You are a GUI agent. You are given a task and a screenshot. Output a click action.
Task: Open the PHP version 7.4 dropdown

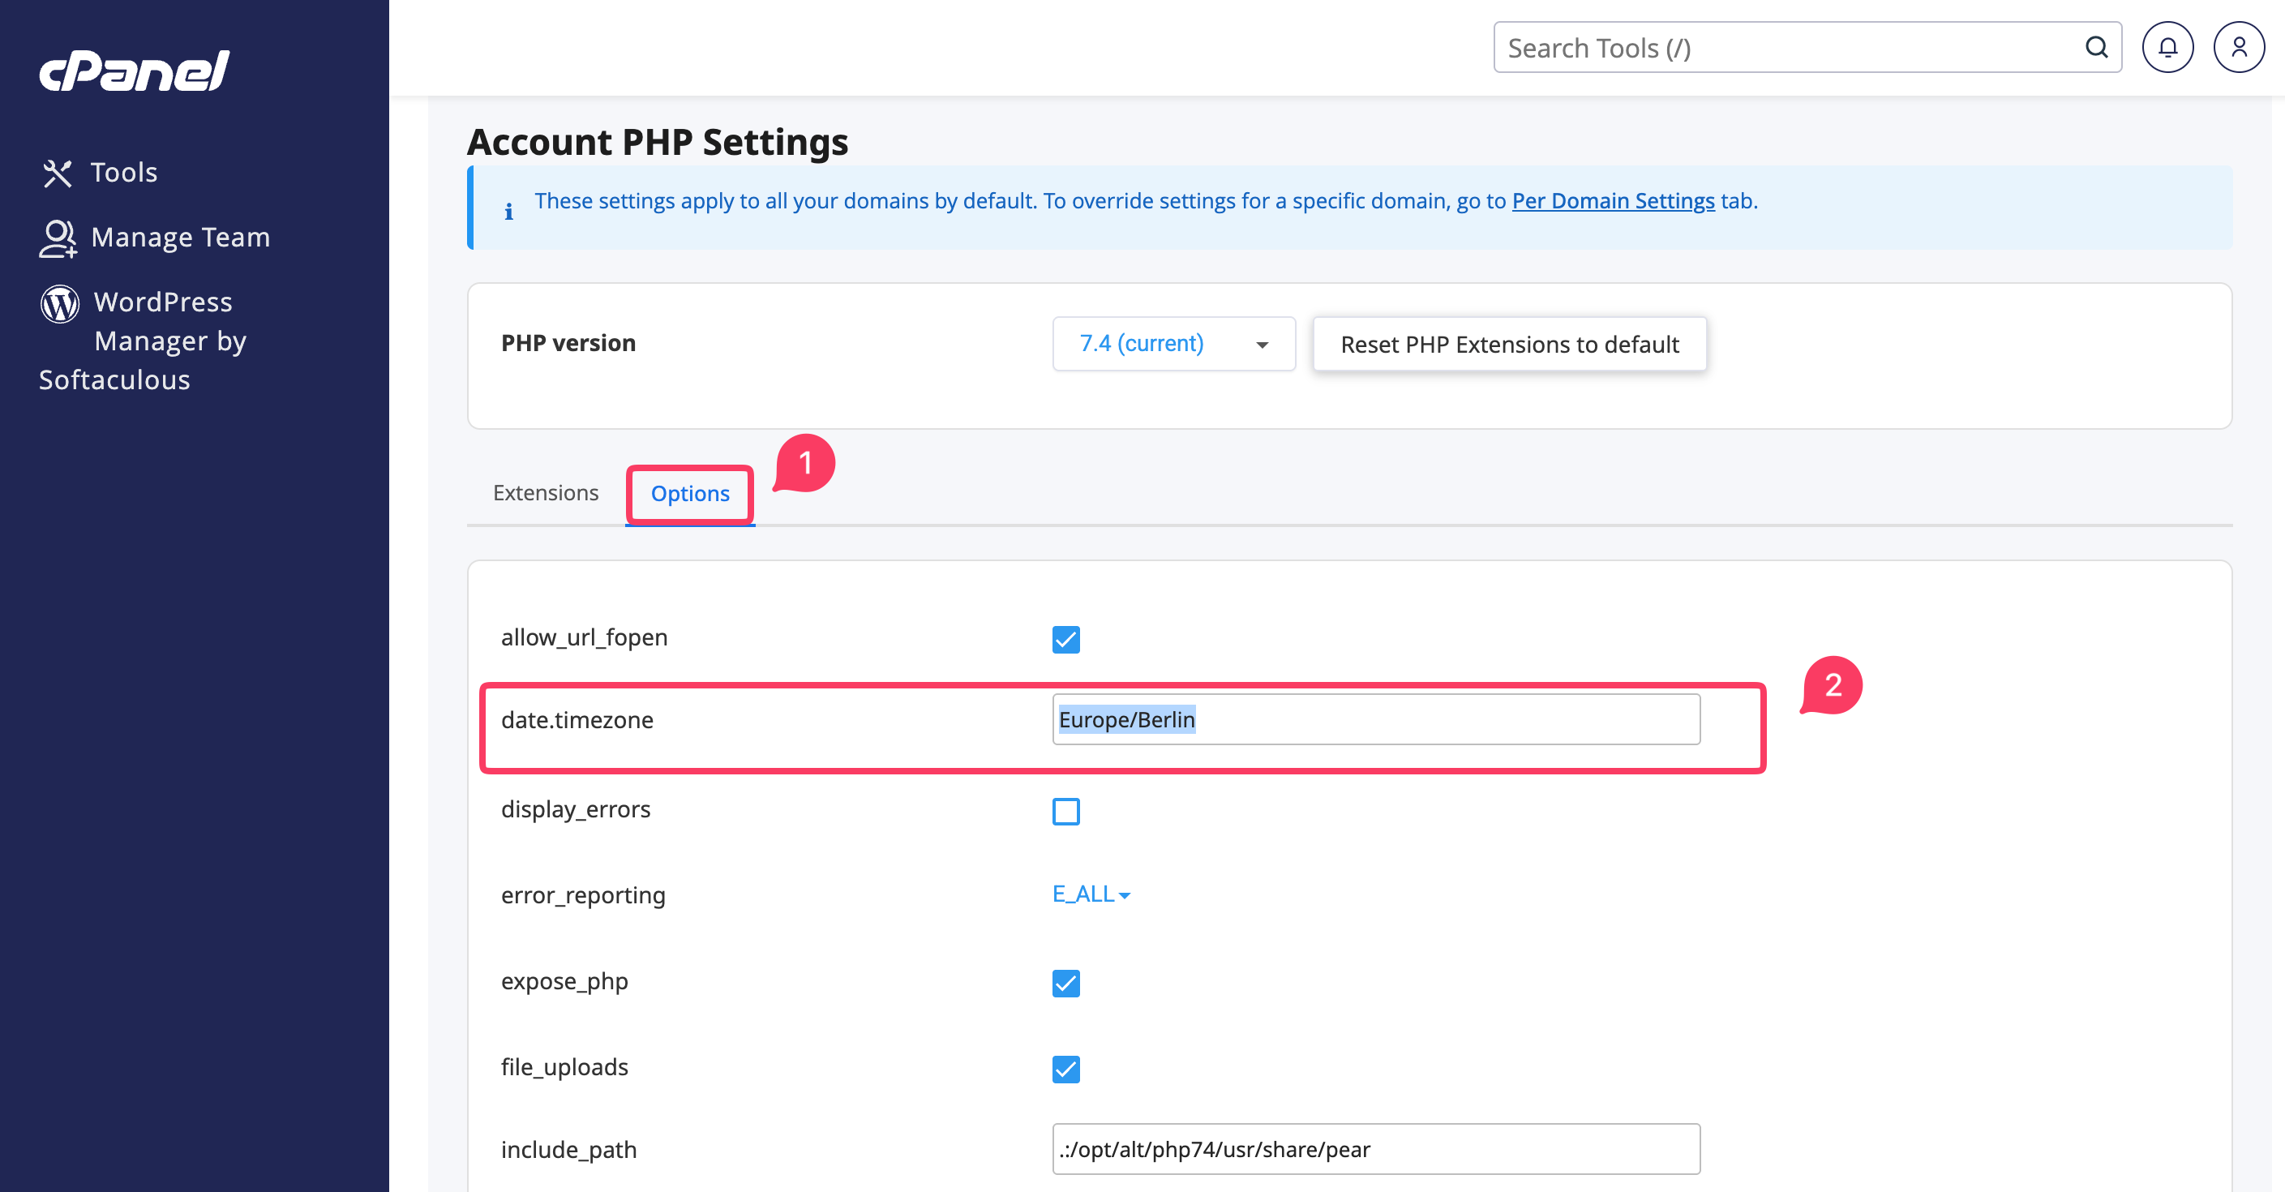(x=1173, y=344)
